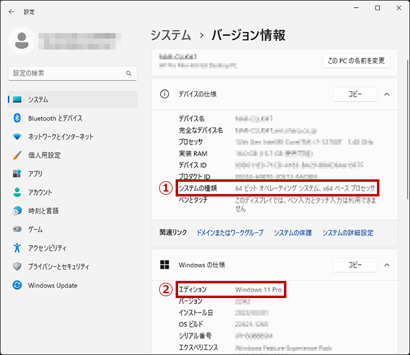Click the エディション label
Screen dimensions: 410x355
coord(193,290)
